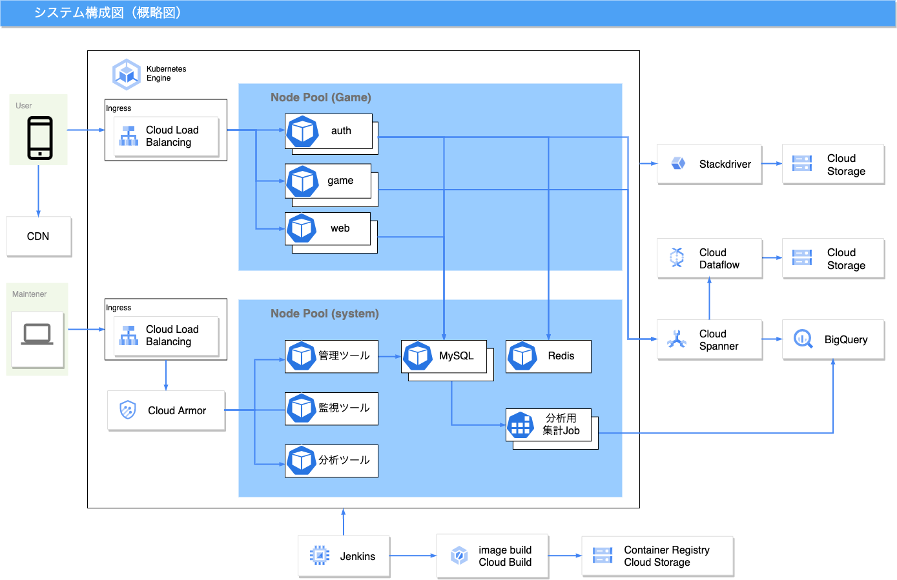Image resolution: width=897 pixels, height=580 pixels.
Task: Click the game pod cube icon
Action: pos(302,181)
